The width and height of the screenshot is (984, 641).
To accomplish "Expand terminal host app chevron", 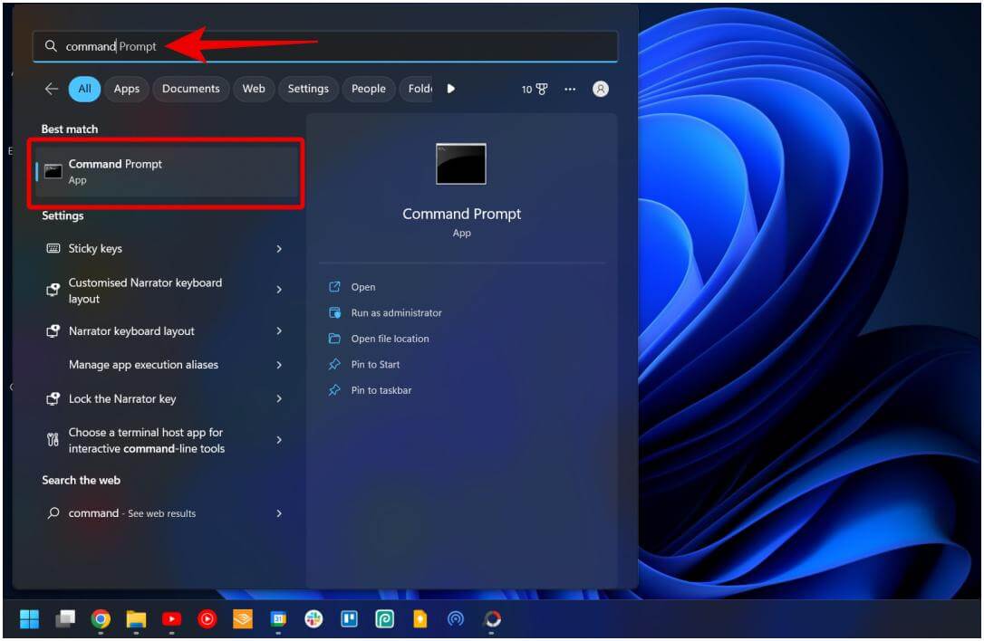I will point(279,440).
